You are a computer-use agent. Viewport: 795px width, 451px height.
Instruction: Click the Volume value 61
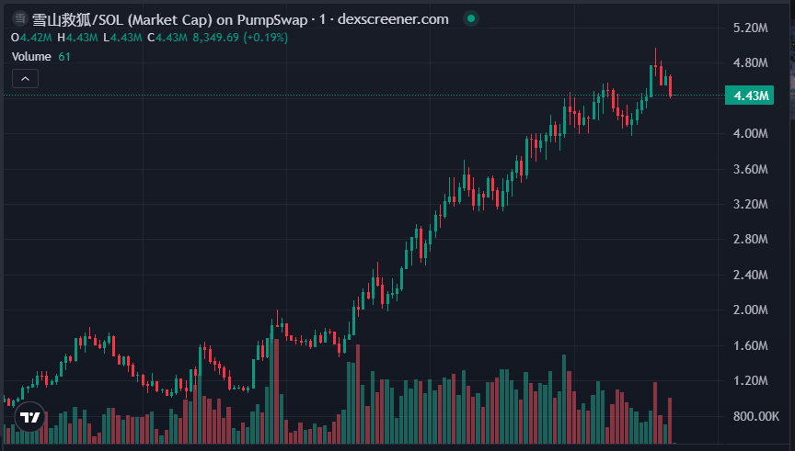(64, 57)
